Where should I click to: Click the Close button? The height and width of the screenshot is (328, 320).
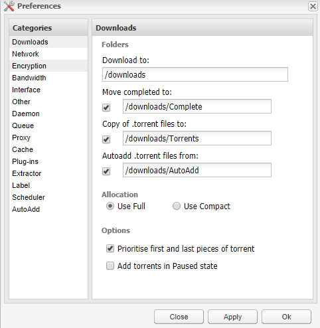(x=179, y=317)
